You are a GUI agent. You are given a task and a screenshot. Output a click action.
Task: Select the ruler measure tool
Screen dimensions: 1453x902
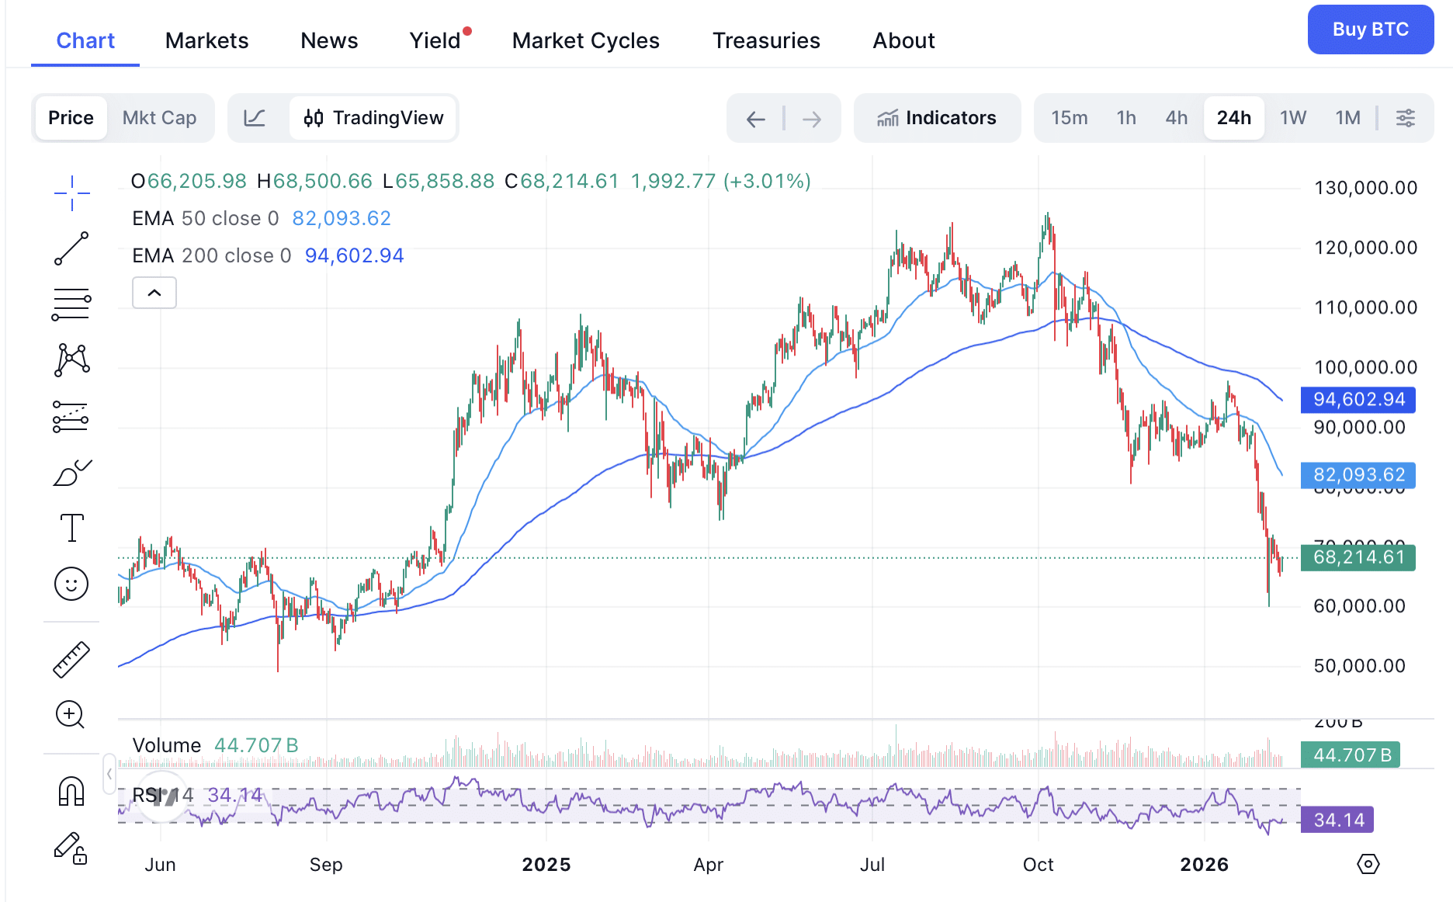click(x=71, y=660)
